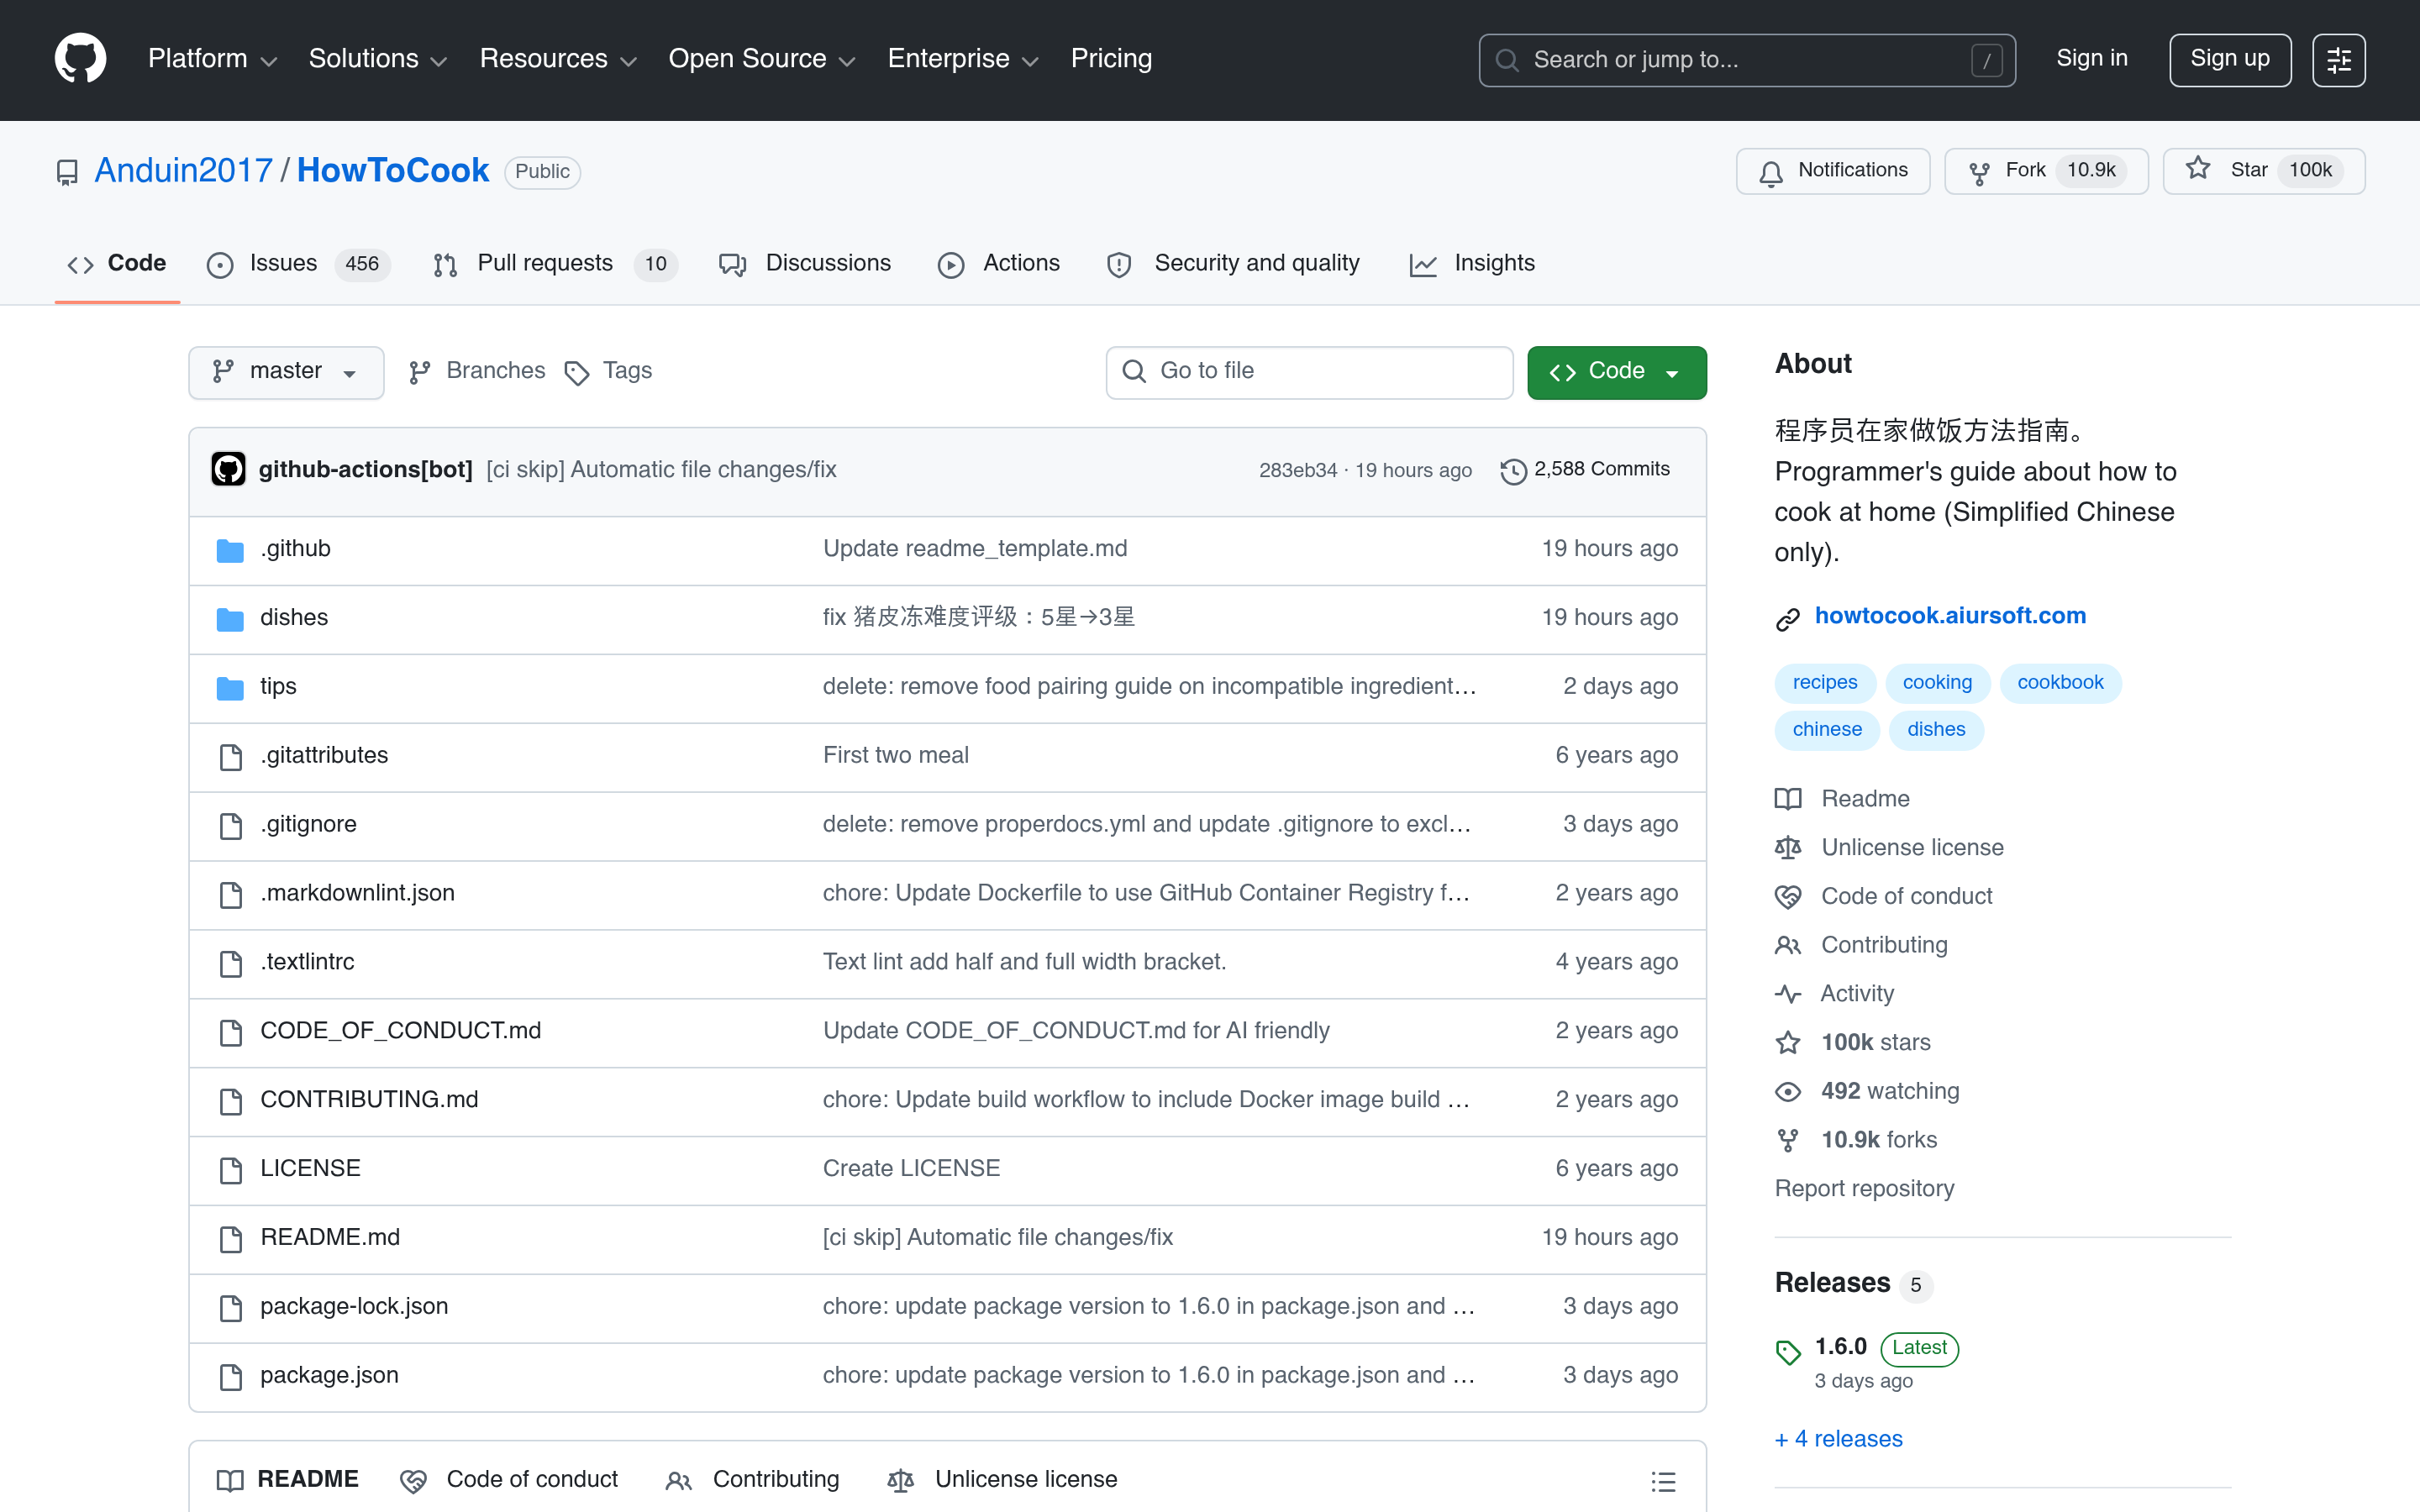2420x1512 pixels.
Task: Open the master branch selector dropdown
Action: click(x=286, y=372)
